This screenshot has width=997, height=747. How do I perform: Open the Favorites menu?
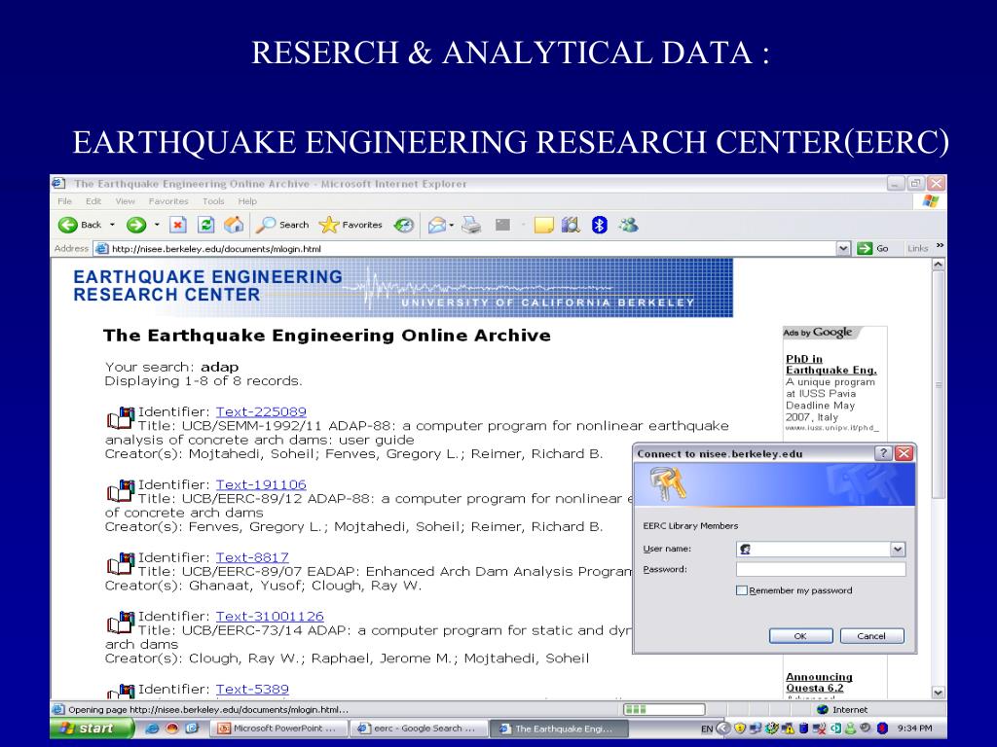[168, 201]
